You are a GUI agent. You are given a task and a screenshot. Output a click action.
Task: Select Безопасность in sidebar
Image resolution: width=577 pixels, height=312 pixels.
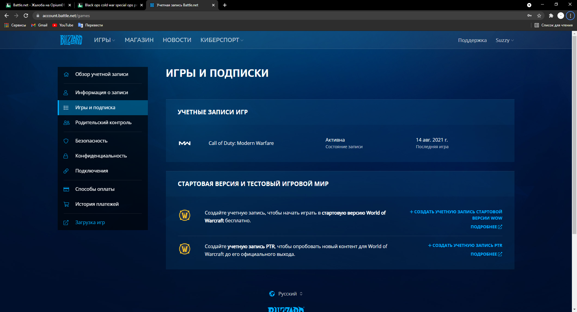click(103, 141)
